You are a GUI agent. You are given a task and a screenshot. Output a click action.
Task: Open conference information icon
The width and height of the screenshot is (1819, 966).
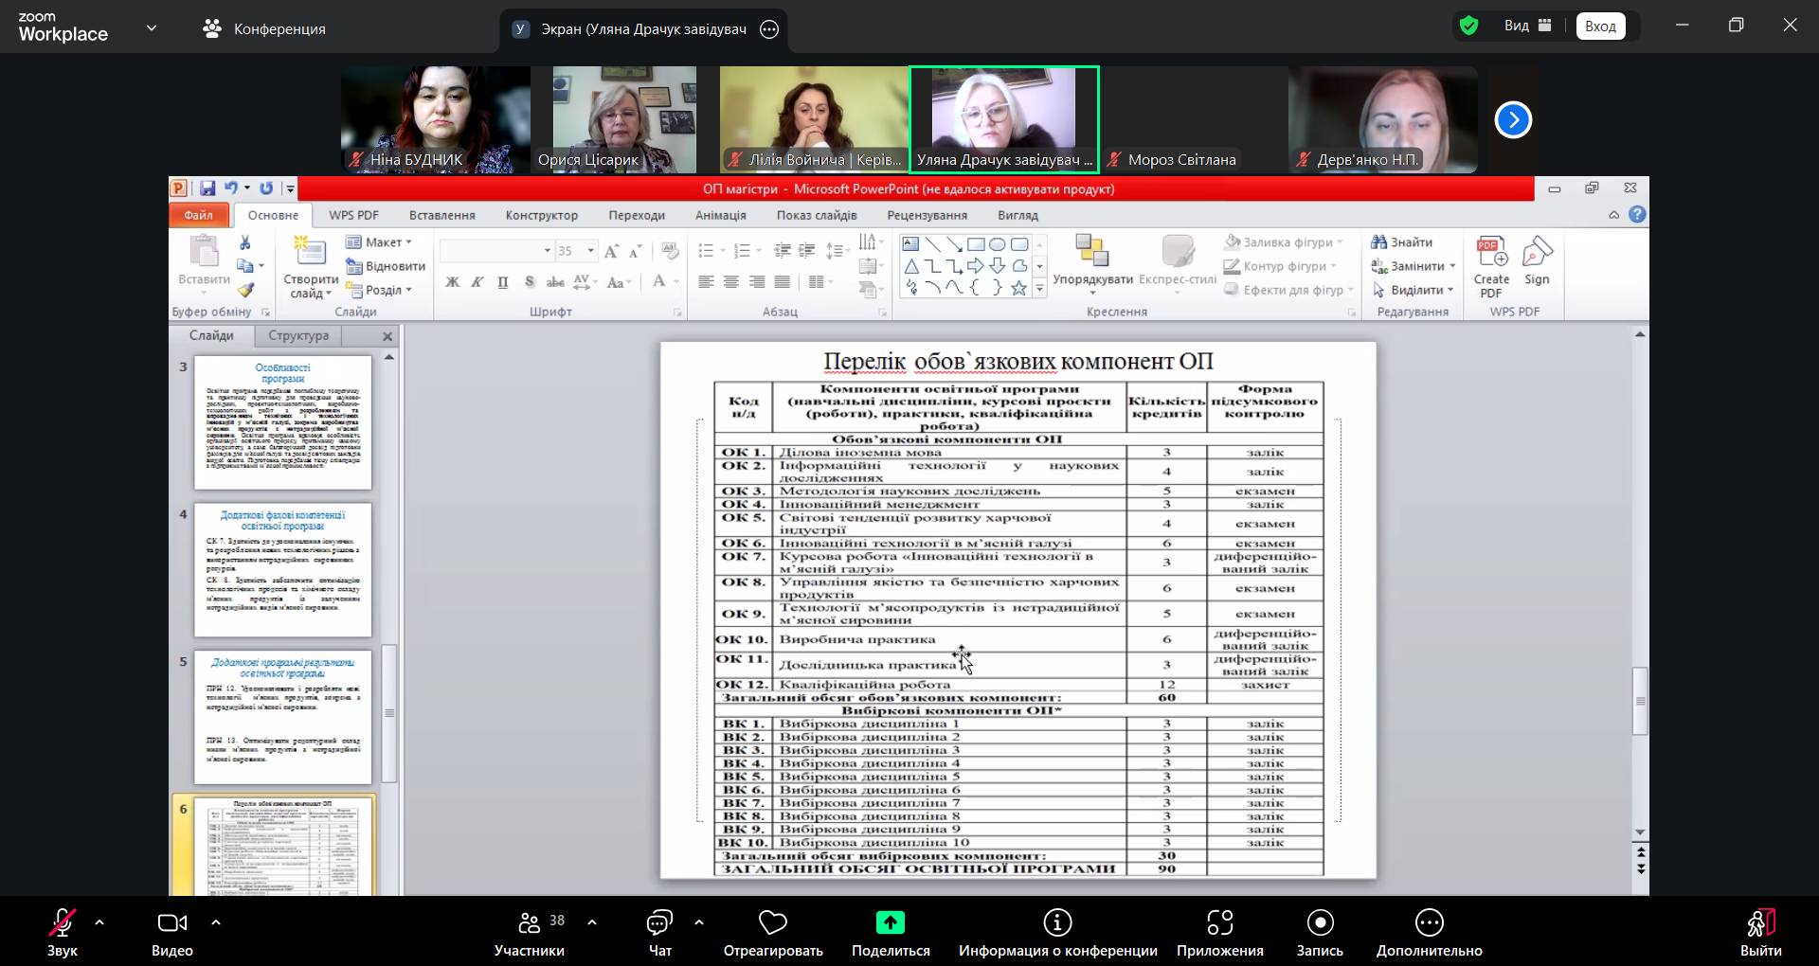click(1057, 923)
